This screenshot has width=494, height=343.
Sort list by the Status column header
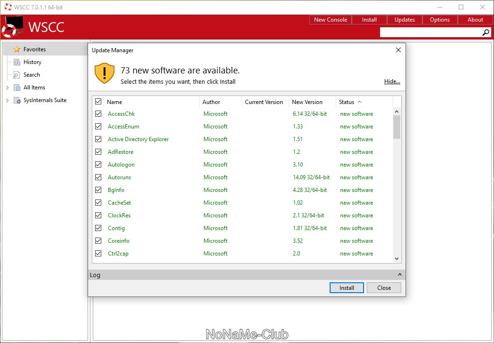tap(347, 102)
